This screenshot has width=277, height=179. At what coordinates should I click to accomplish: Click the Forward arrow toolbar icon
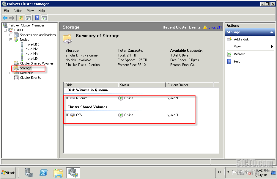coord(12,18)
